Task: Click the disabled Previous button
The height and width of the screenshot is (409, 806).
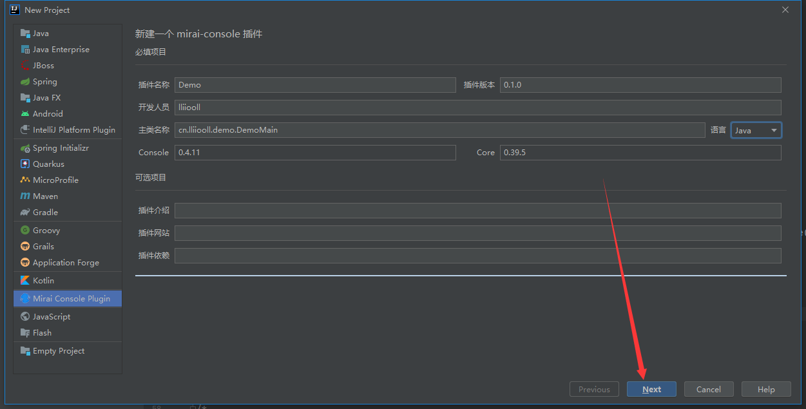Action: pyautogui.click(x=594, y=389)
